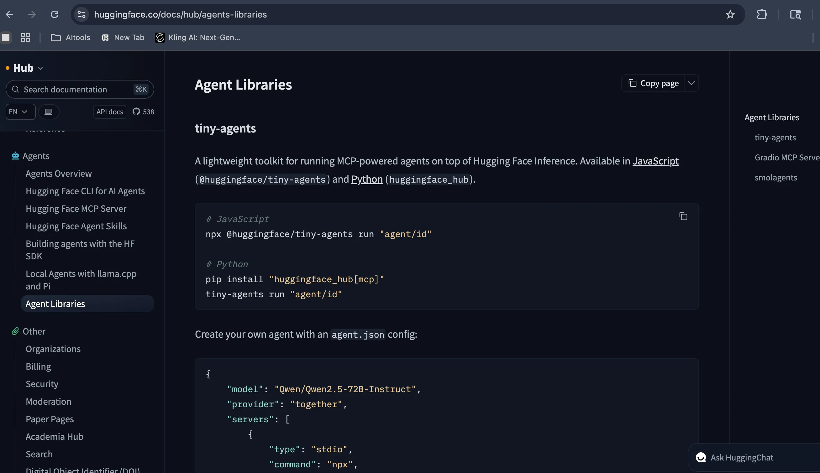Open site information icon in address bar
The width and height of the screenshot is (820, 473).
[x=81, y=14]
